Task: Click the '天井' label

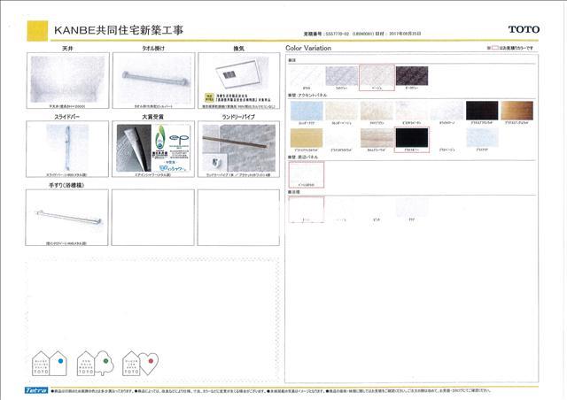Action: [x=67, y=48]
